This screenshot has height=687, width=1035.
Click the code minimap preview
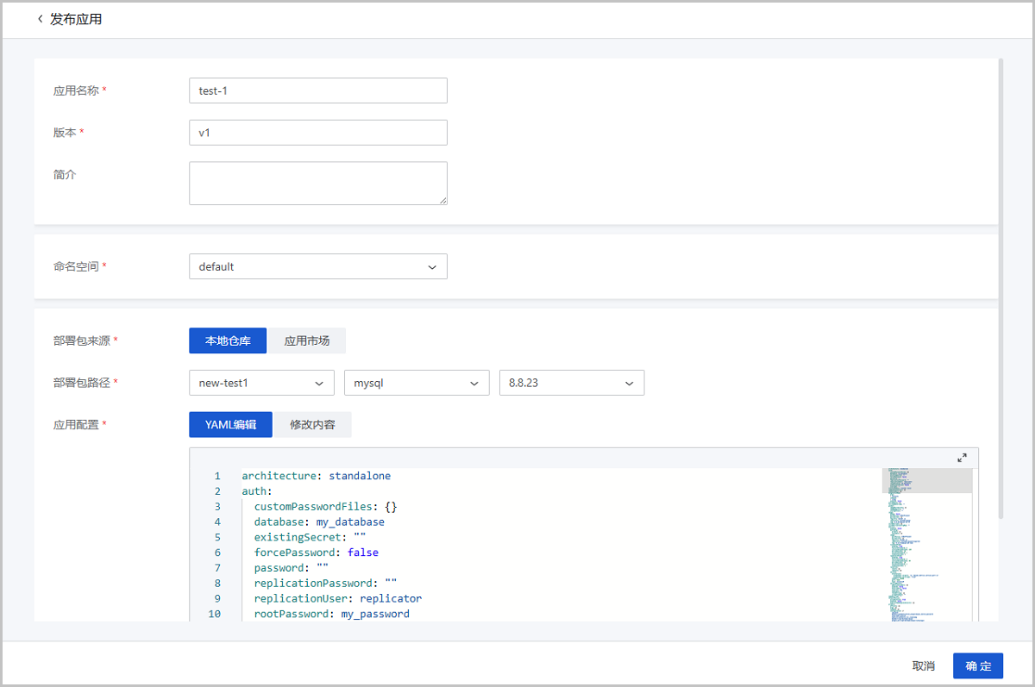(926, 543)
